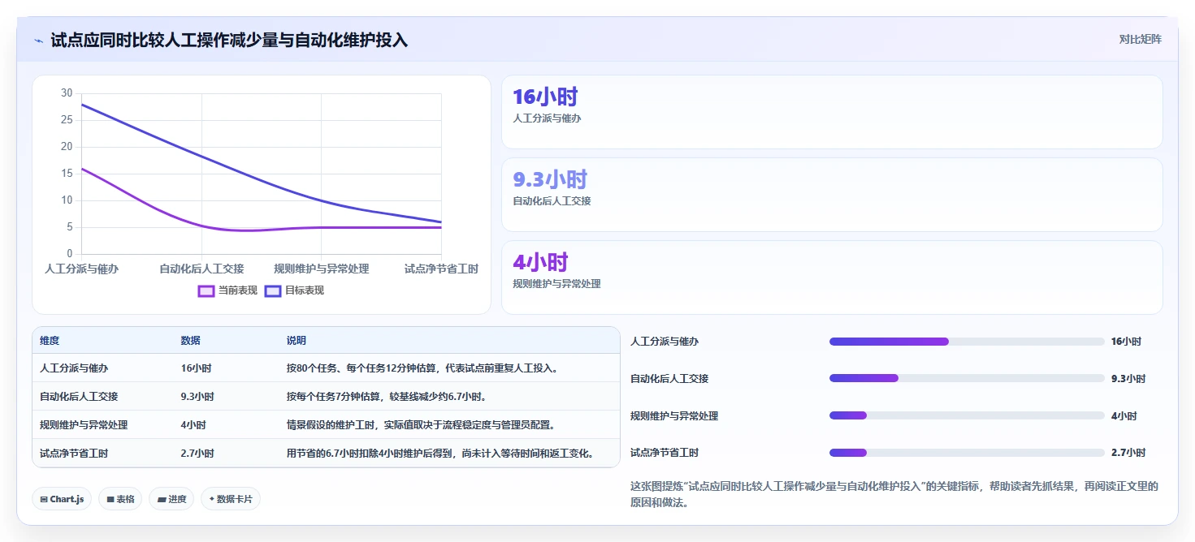Click the 自动化后人工交接 chart axis label
The height and width of the screenshot is (542, 1195).
(201, 269)
